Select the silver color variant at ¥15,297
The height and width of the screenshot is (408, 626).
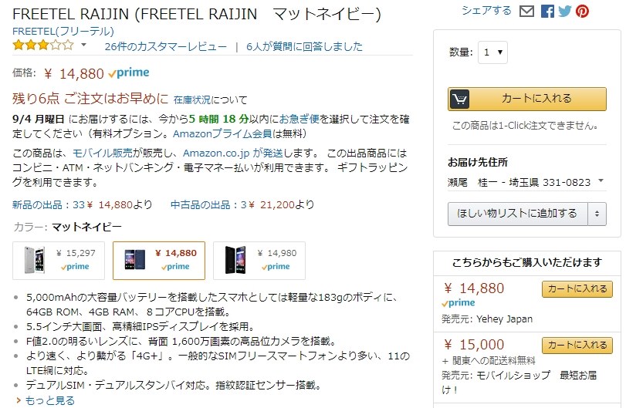pos(59,260)
